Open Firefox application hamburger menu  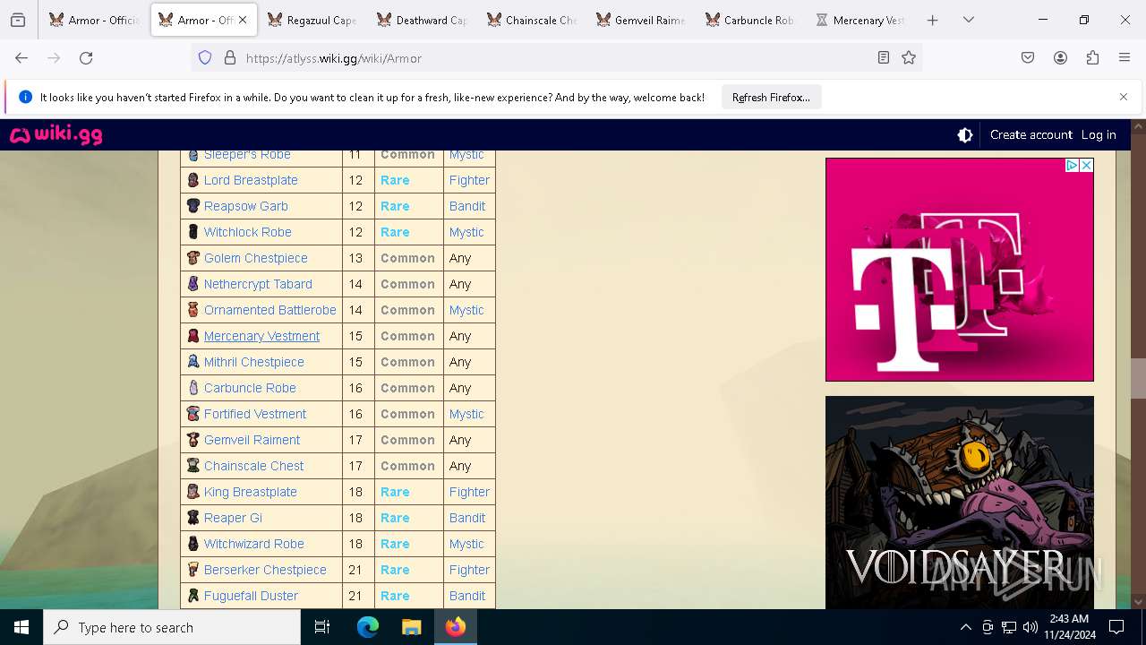click(1125, 58)
